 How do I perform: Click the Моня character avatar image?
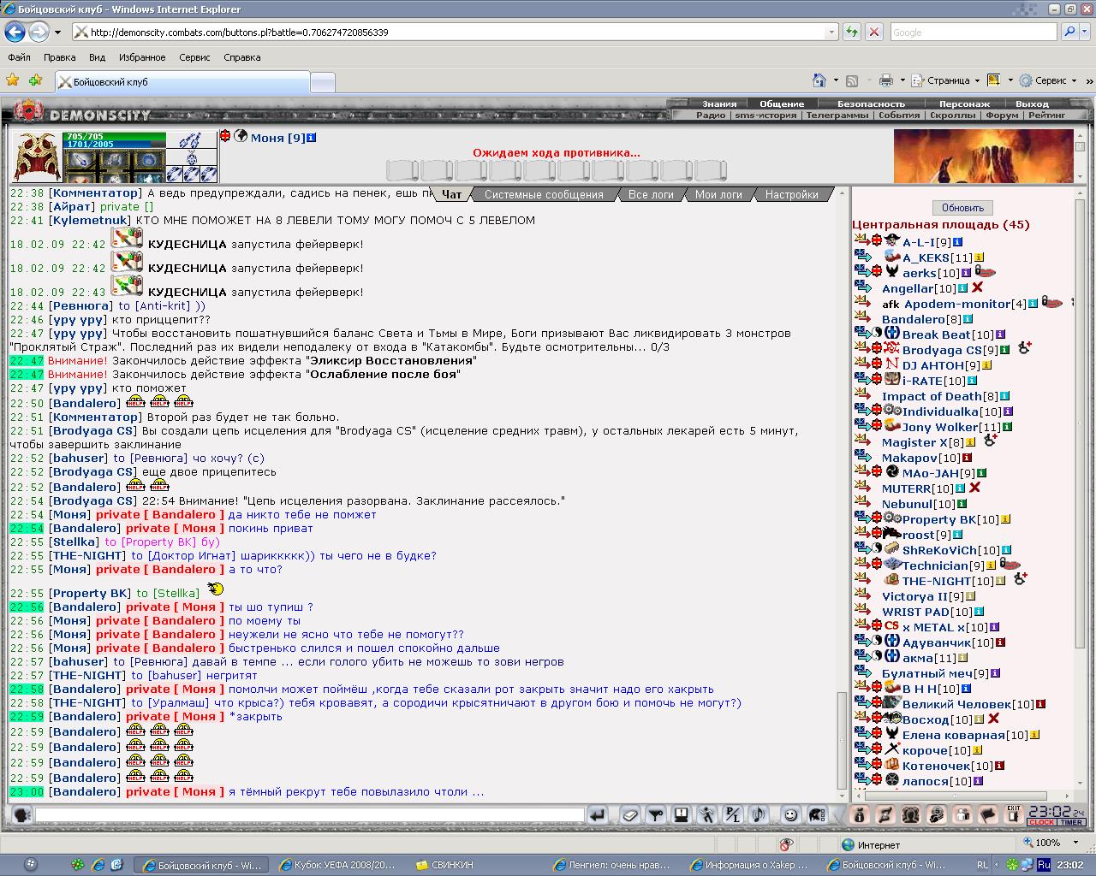click(36, 157)
